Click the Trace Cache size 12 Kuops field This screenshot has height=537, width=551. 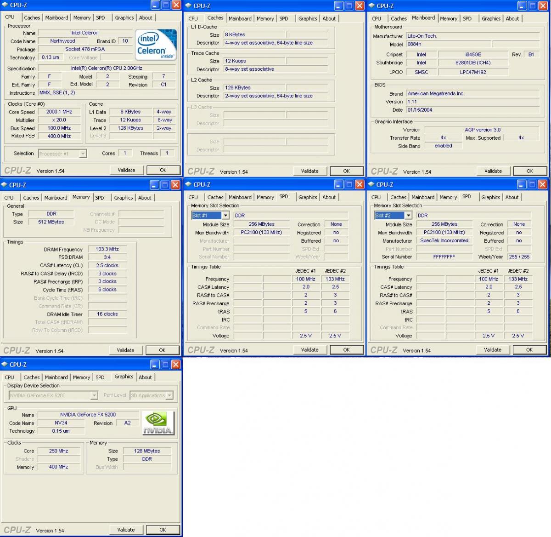click(x=254, y=61)
